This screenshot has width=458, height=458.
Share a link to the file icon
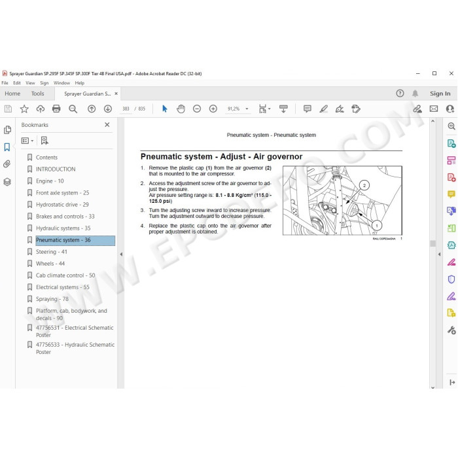[417, 109]
